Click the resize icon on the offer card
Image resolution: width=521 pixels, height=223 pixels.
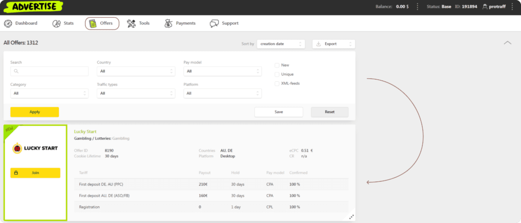coord(351,217)
